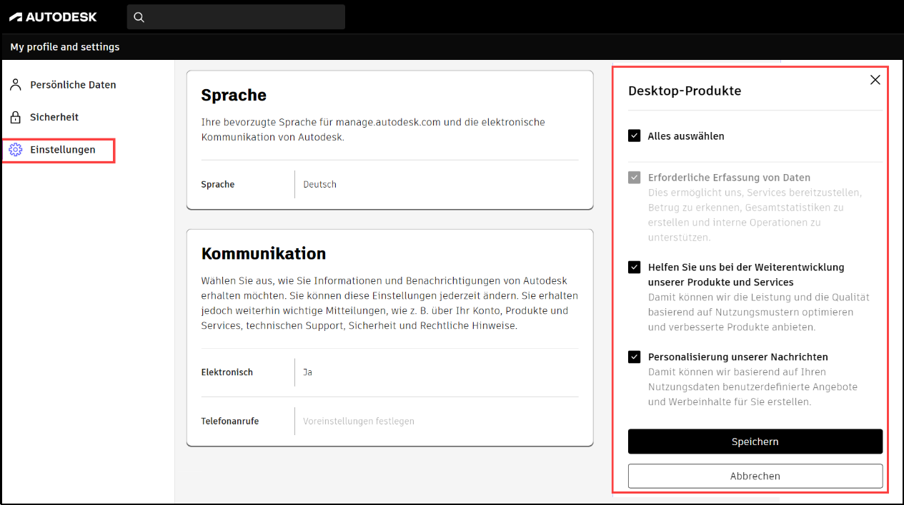Click the Speichern button
This screenshot has width=904, height=505.
pyautogui.click(x=755, y=441)
